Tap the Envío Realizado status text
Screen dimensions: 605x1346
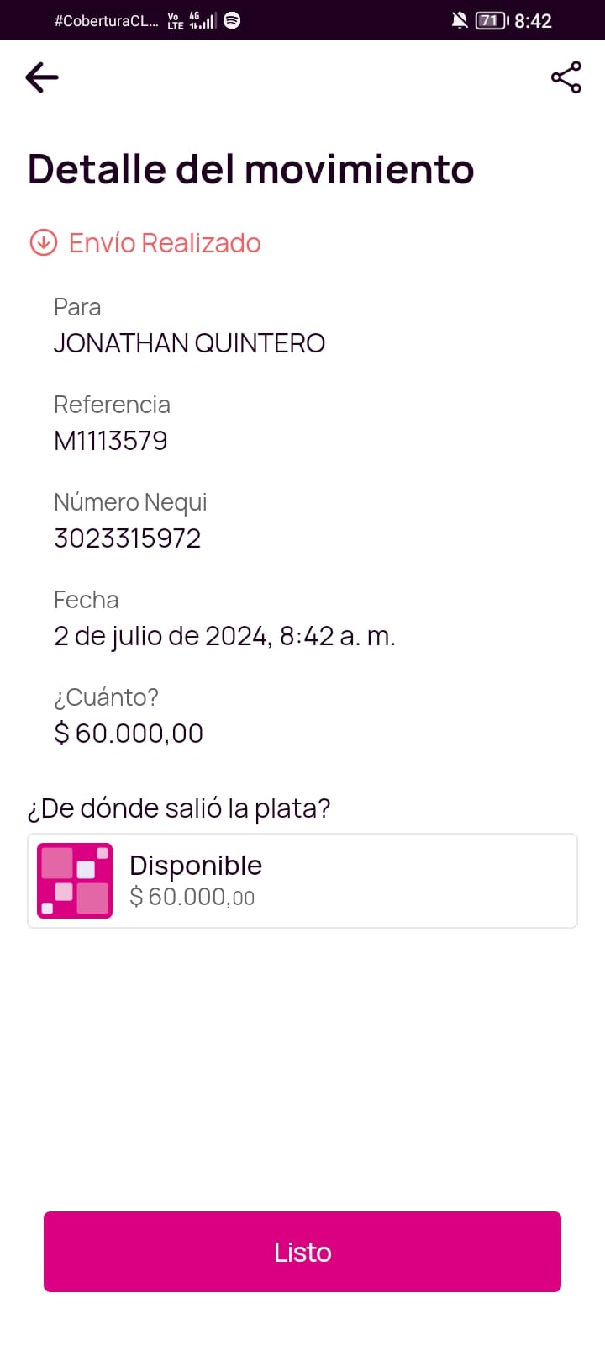point(165,243)
